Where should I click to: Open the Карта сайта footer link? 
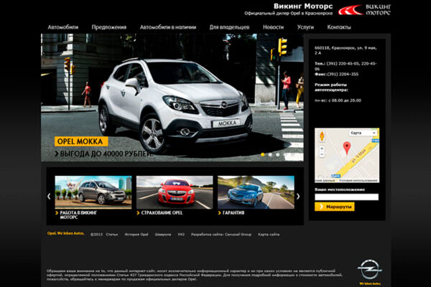tap(269, 235)
